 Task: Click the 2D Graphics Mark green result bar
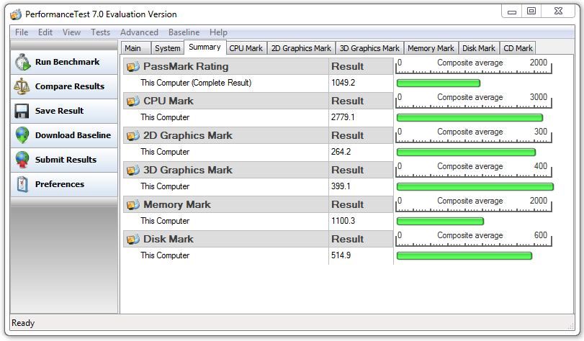pos(466,153)
